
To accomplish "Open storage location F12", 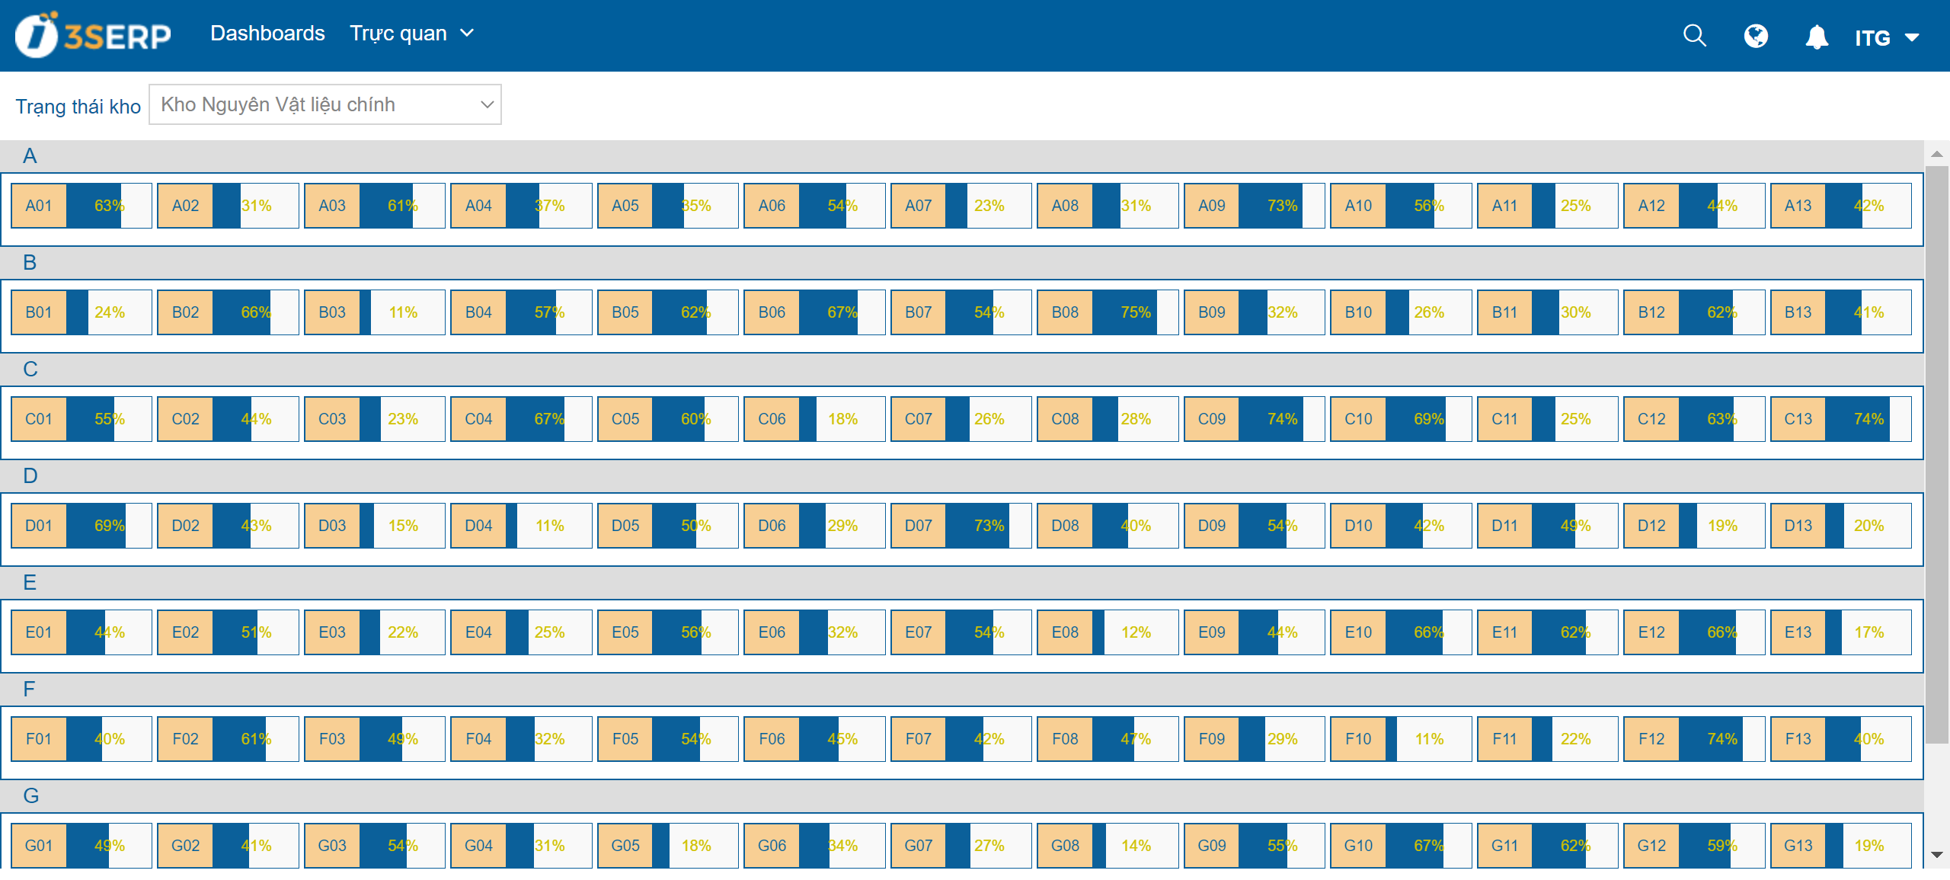I will (1651, 739).
